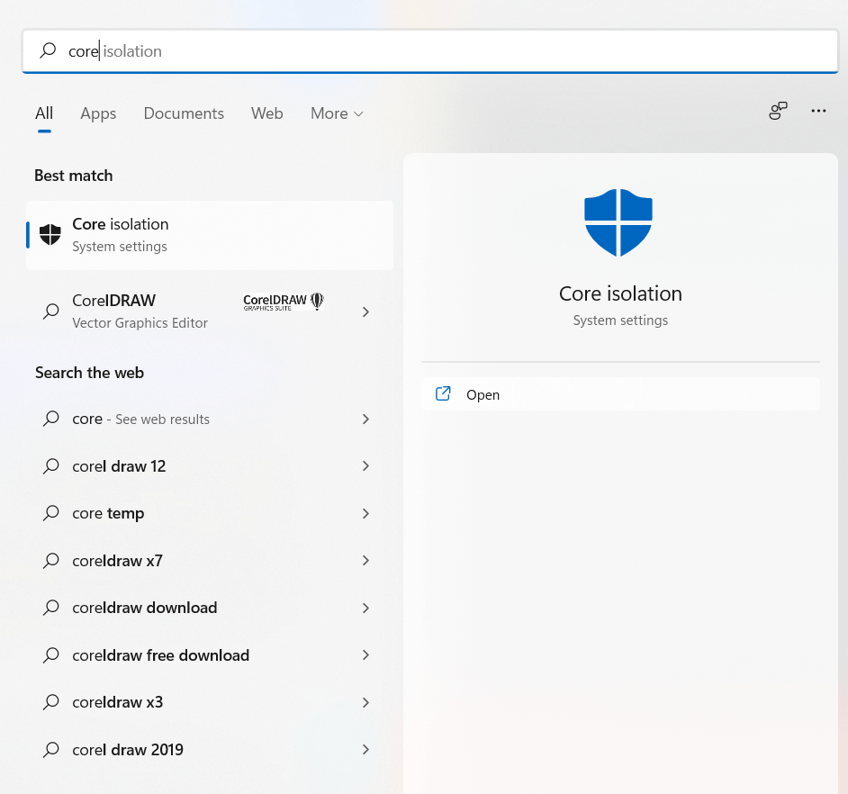Screen dimensions: 848x794
Task: Select the Web tab
Action: coord(266,113)
